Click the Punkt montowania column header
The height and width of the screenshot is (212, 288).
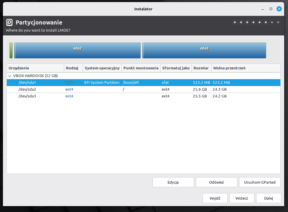(141, 68)
